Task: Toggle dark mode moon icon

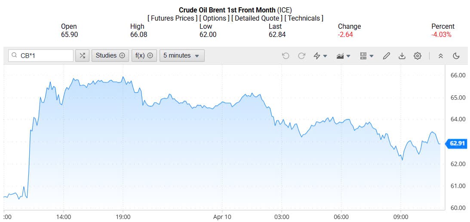Action: (456, 56)
